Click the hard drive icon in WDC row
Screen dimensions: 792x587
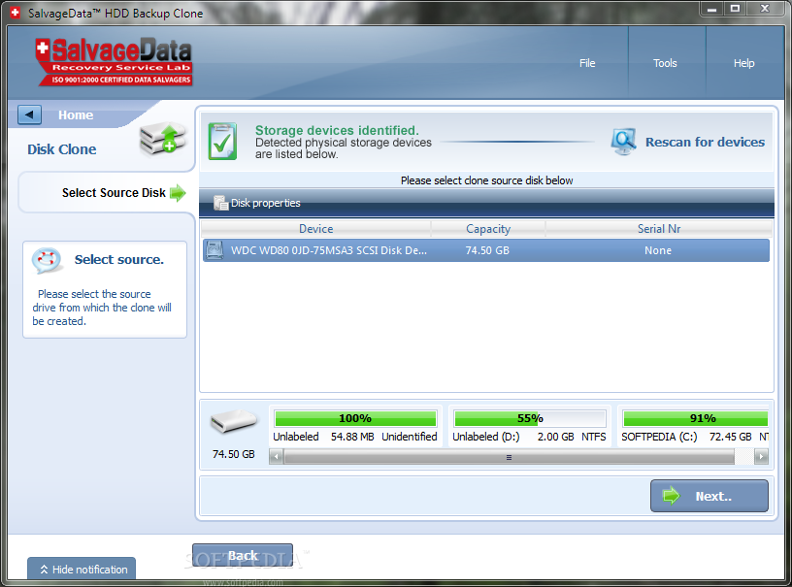tap(214, 250)
